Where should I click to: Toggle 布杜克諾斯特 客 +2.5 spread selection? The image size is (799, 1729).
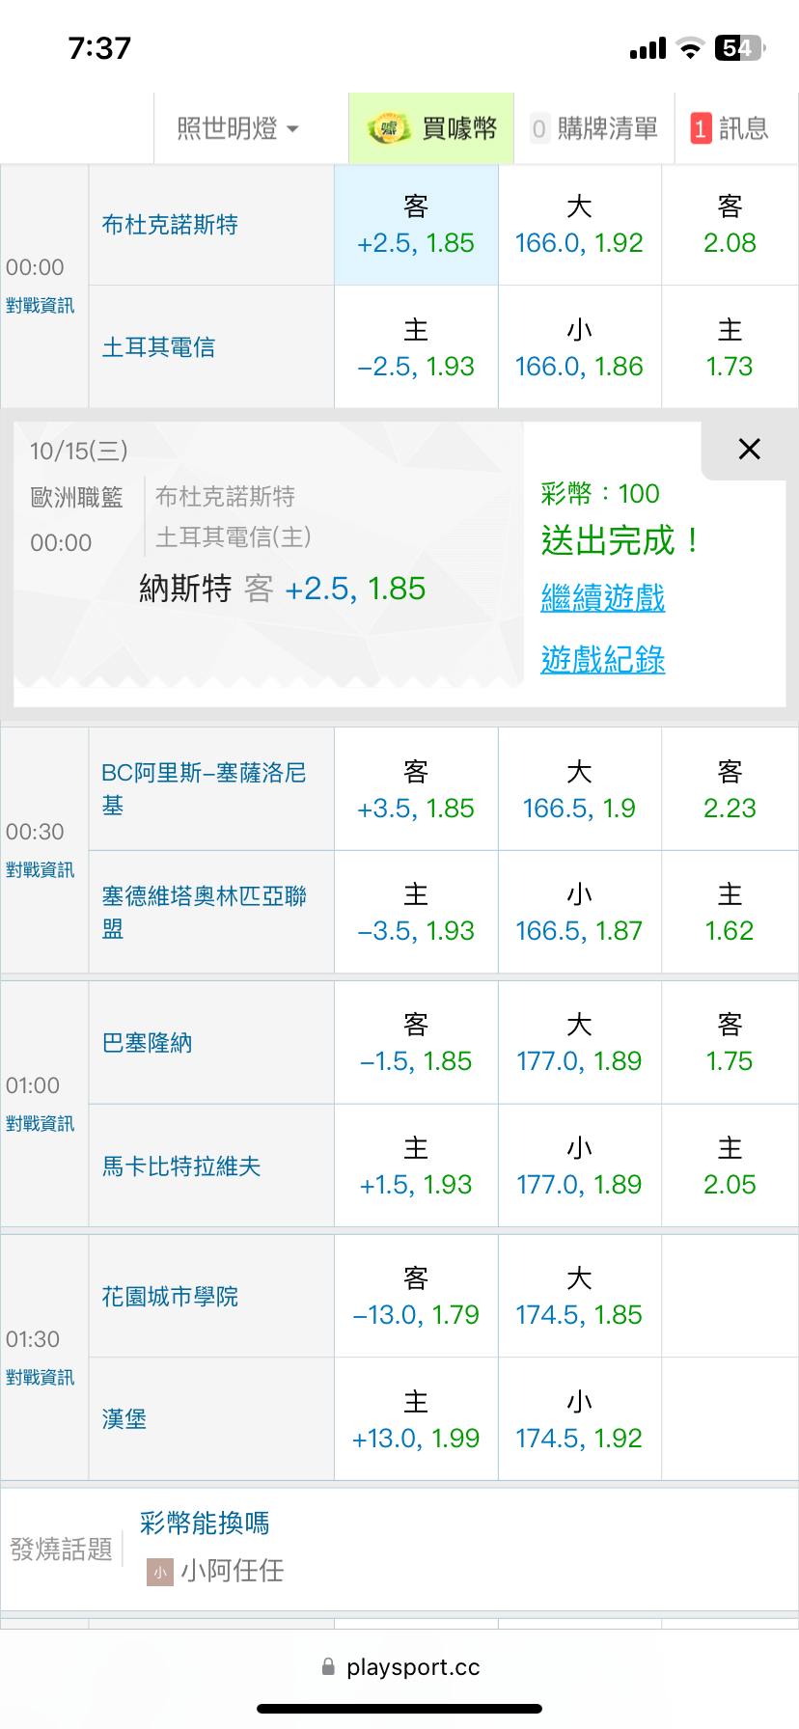(416, 225)
